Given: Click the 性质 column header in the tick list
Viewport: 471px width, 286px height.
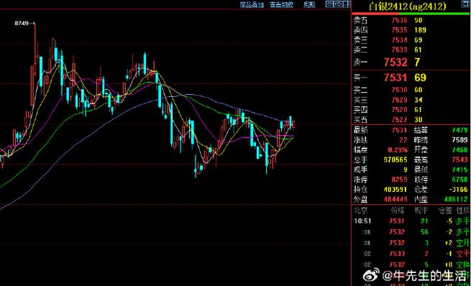Looking at the screenshot, I should (463, 211).
